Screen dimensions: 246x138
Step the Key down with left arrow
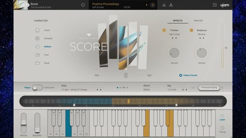(x=183, y=90)
